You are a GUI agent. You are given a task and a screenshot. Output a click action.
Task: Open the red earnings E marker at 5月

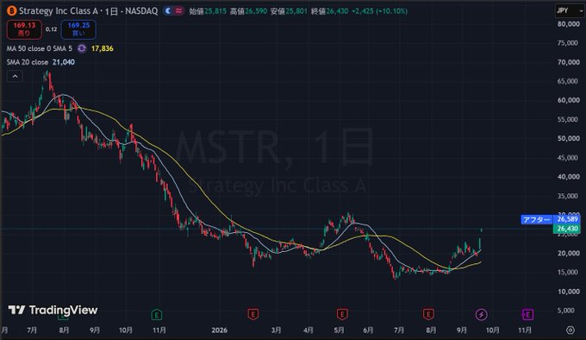(342, 314)
